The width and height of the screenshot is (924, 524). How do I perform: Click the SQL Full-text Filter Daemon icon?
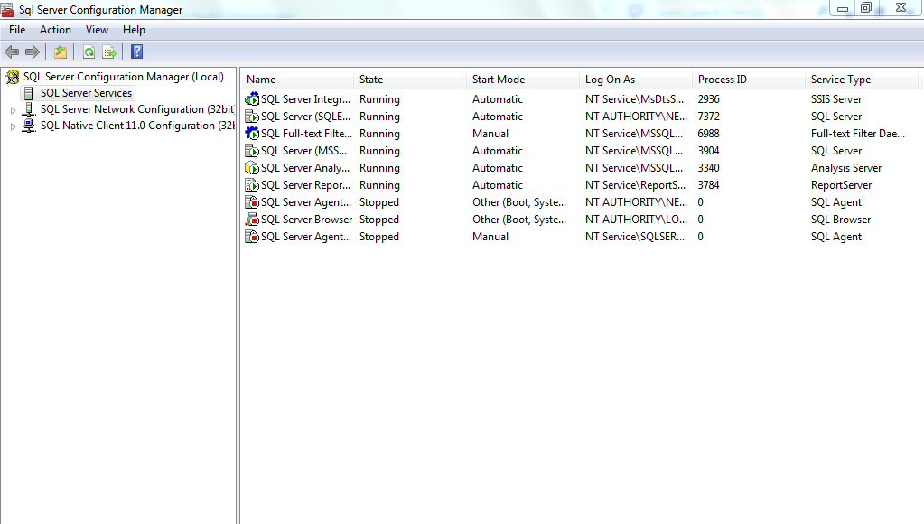[x=252, y=133]
